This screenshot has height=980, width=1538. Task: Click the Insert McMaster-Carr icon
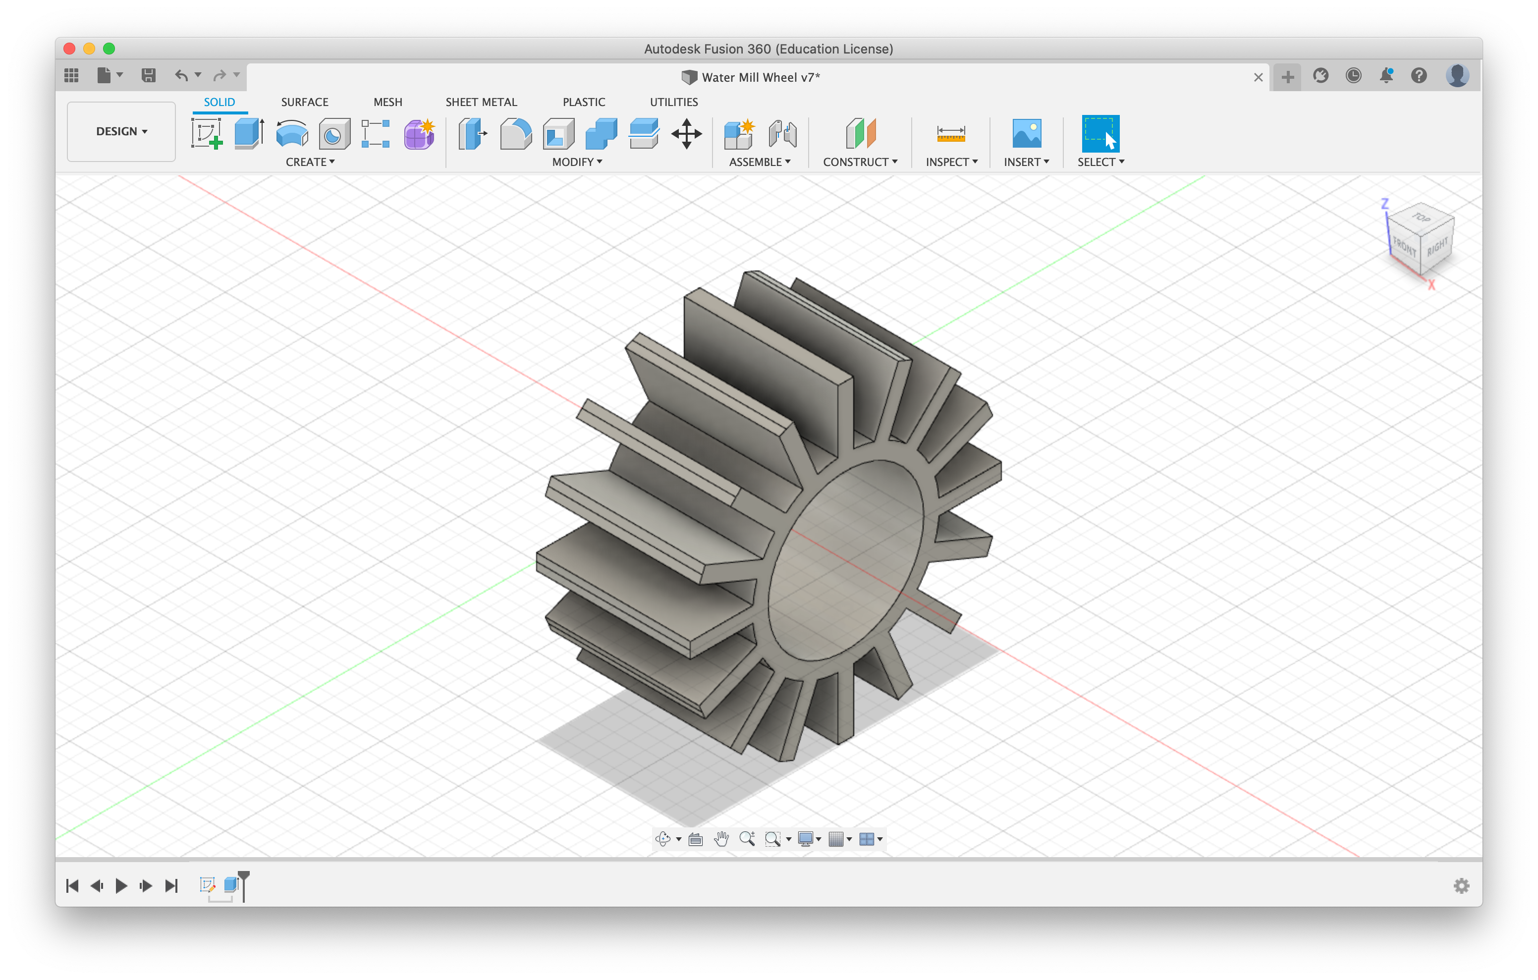pos(1025,135)
